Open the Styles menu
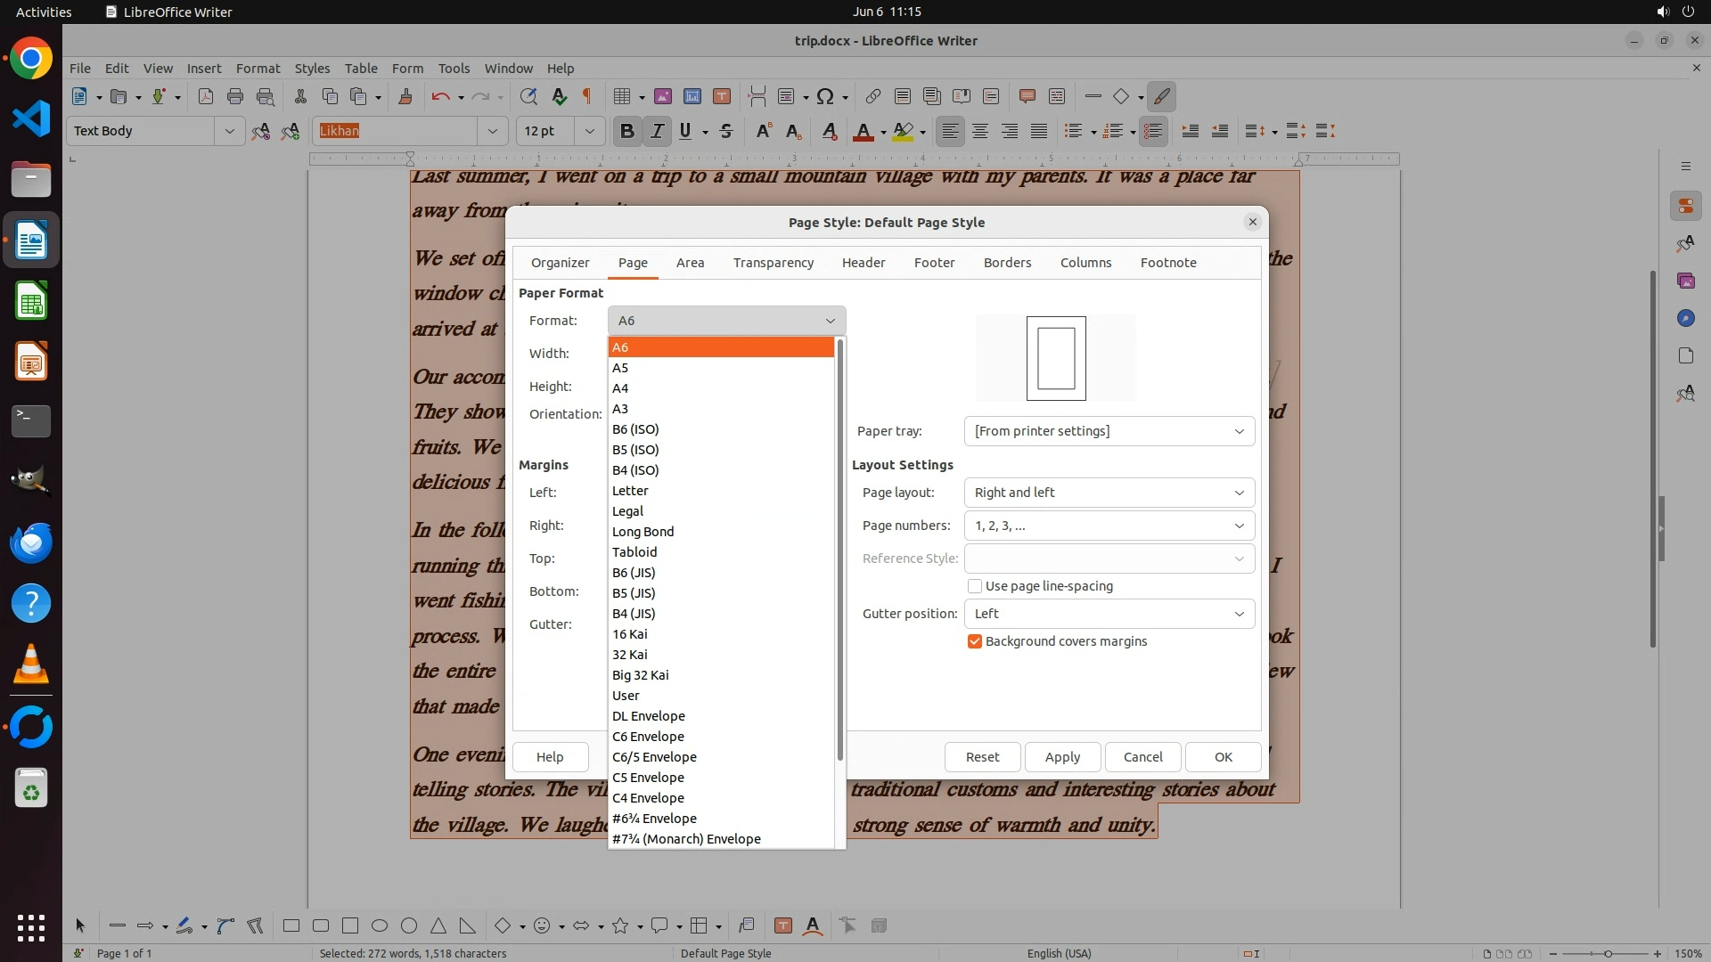The height and width of the screenshot is (962, 1711). click(312, 68)
